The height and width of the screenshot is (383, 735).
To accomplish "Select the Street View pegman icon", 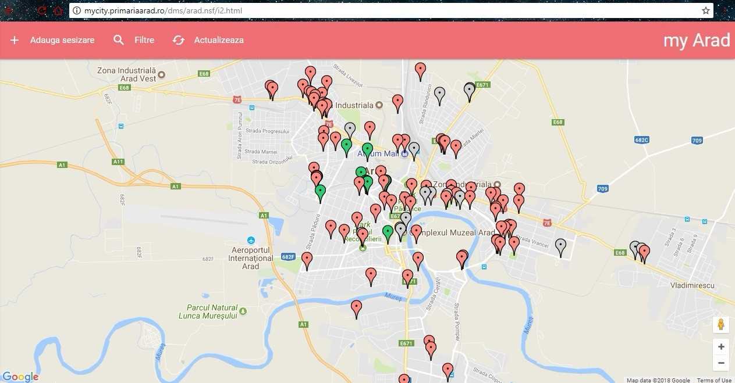I will click(721, 324).
